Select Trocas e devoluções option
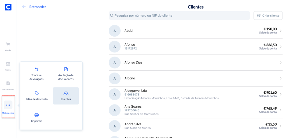Viewport: 299px width, 138px height. pos(36,73)
